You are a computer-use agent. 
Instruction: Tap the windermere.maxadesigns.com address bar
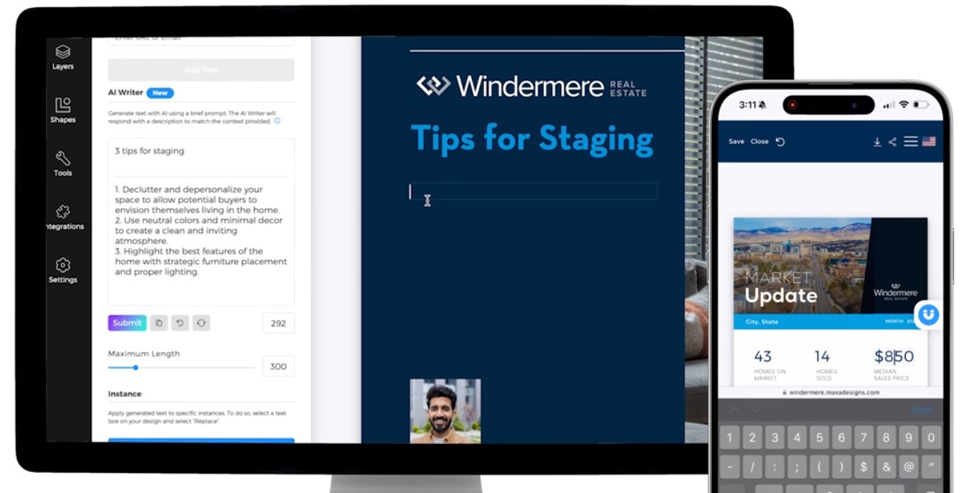pos(830,393)
